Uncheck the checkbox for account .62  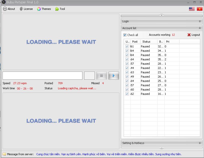coord(127,94)
